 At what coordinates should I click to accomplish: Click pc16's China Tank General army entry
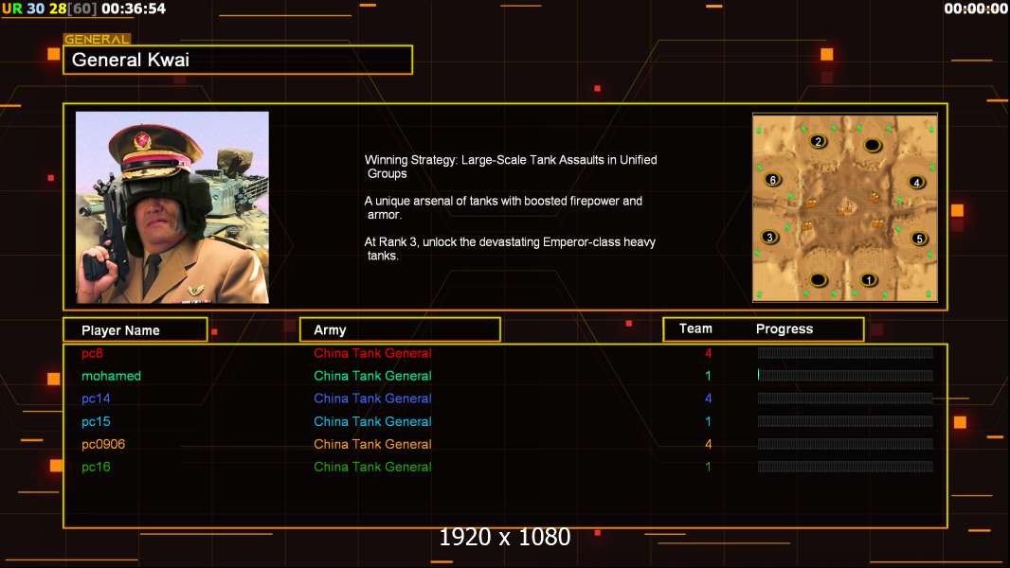click(372, 467)
